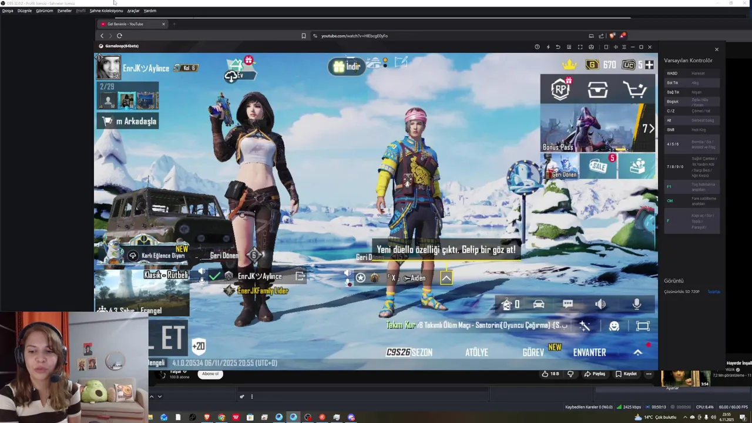The width and height of the screenshot is (752, 423).
Task: Close the Varsayılan Kontrolör panel
Action: pyautogui.click(x=716, y=49)
